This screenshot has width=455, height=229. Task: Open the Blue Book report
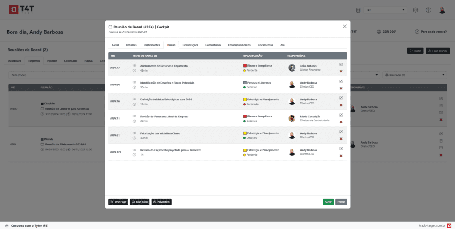click(x=140, y=202)
